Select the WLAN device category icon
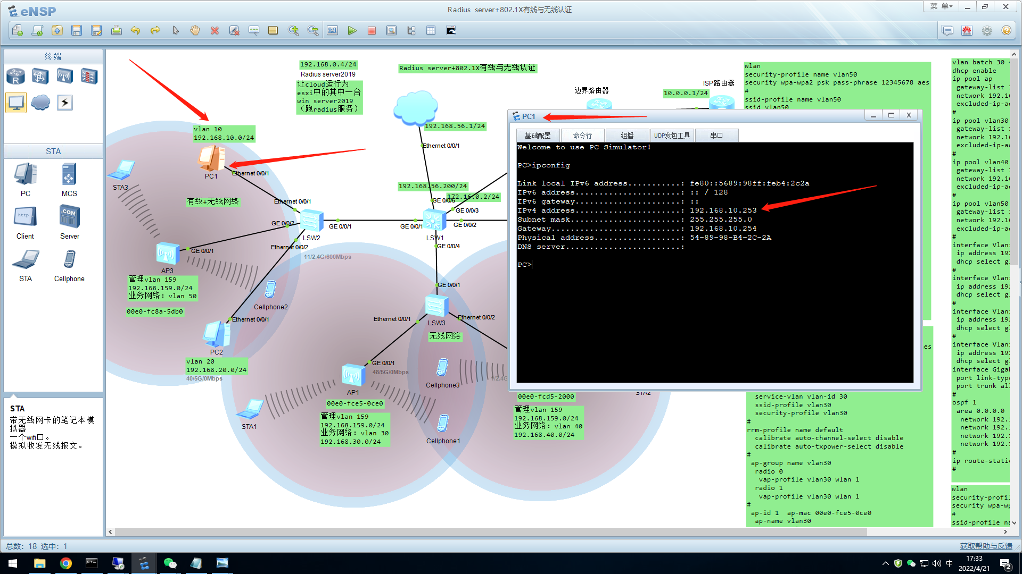The image size is (1022, 574). pos(64,77)
